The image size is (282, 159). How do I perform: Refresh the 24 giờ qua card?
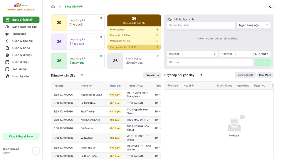tap(101, 37)
